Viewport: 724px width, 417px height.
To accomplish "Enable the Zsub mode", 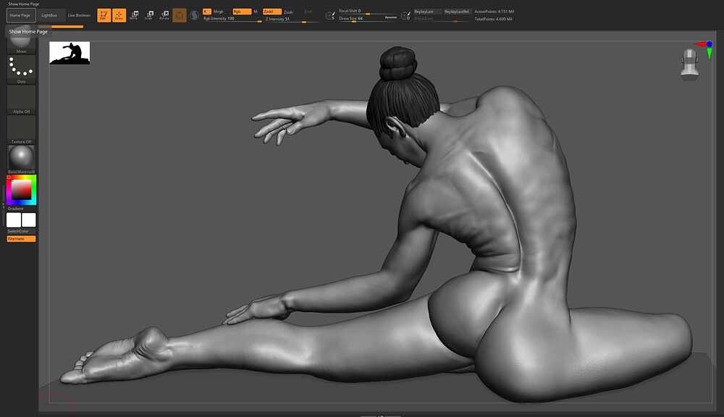I will click(x=288, y=12).
